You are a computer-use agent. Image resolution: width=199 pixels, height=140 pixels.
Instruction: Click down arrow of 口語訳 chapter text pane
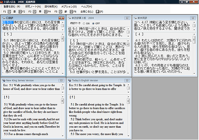point(63,73)
